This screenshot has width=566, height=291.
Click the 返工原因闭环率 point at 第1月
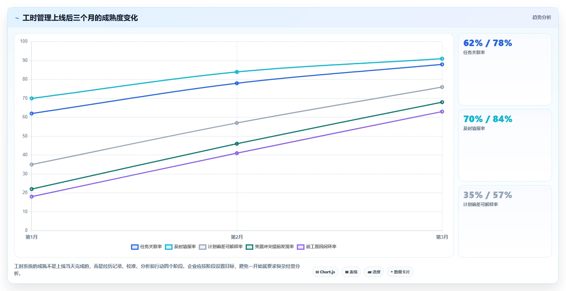[32, 197]
